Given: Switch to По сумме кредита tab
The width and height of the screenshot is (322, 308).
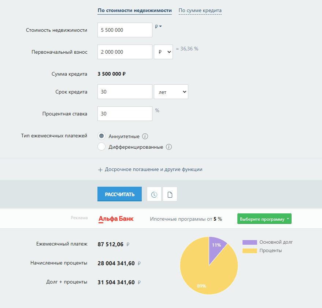Looking at the screenshot, I should click(x=200, y=11).
